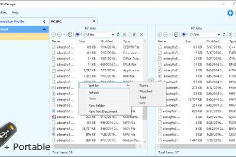The image size is (236, 157).
Task: Select Sort by Modified in submenu
Action: pos(146,91)
